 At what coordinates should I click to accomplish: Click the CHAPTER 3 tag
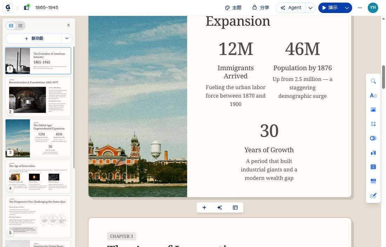pos(121,236)
